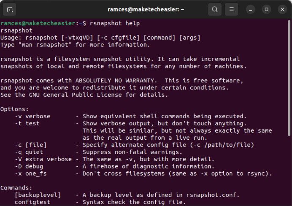Click 'Show equivalent shell commands' description
The height and width of the screenshot is (206, 292).
(x=165, y=116)
